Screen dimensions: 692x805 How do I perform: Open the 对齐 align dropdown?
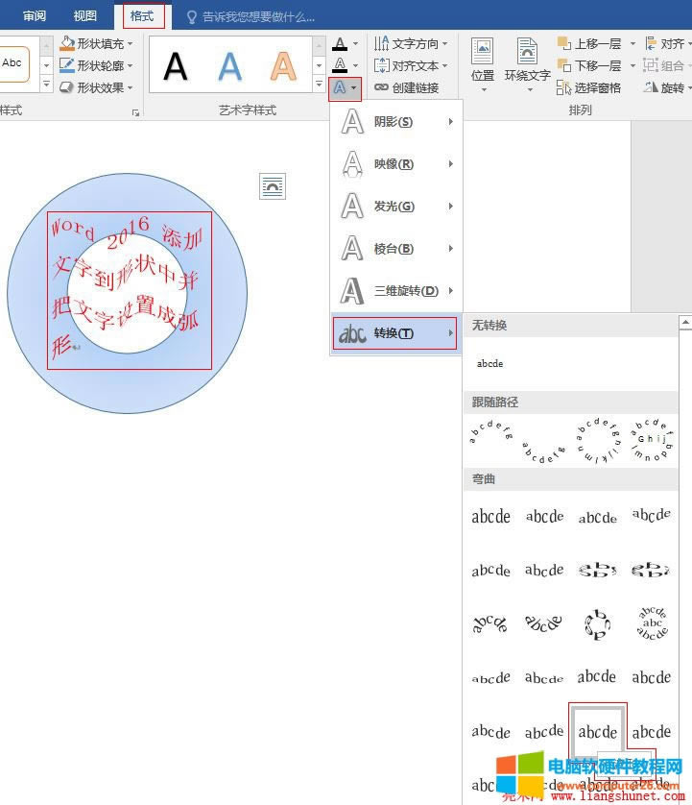coord(668,43)
